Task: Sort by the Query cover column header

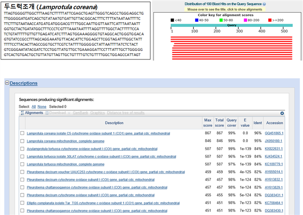Action: (231, 123)
